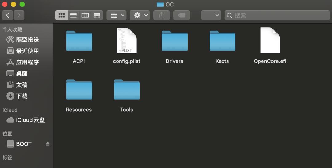Select the Kexts folder
The image size is (332, 168).
(x=222, y=41)
